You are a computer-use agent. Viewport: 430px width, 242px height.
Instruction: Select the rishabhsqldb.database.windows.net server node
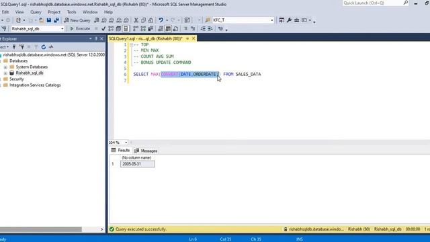point(54,55)
